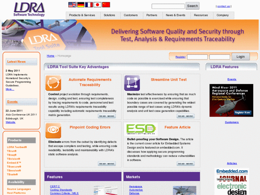Click the orange Requirements Traceability icon
This screenshot has width=260, height=195.
click(53, 83)
